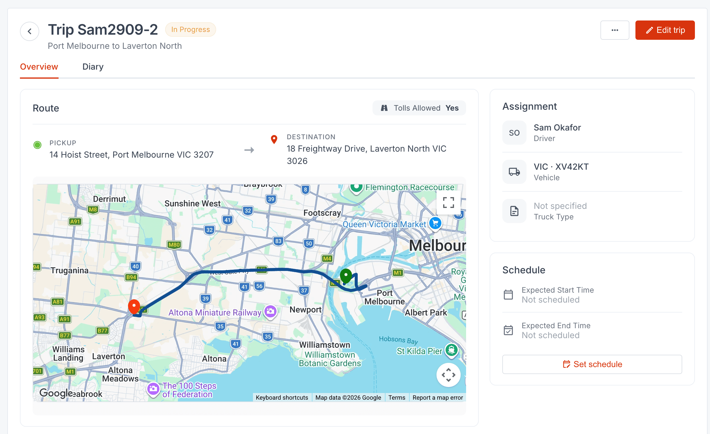Viewport: 710px width, 434px height.
Task: Click the Truck Type document icon
Action: 514,211
